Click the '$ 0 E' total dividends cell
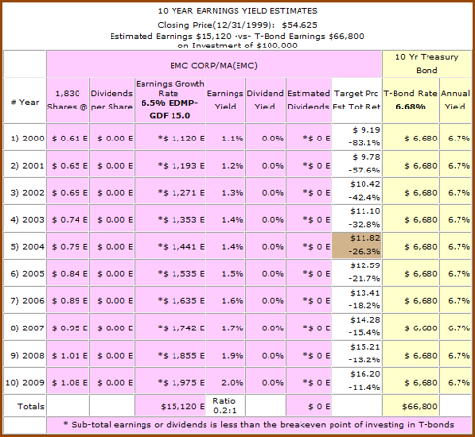 coord(308,405)
